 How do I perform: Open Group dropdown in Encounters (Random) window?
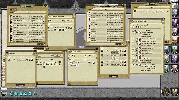click(108, 9)
